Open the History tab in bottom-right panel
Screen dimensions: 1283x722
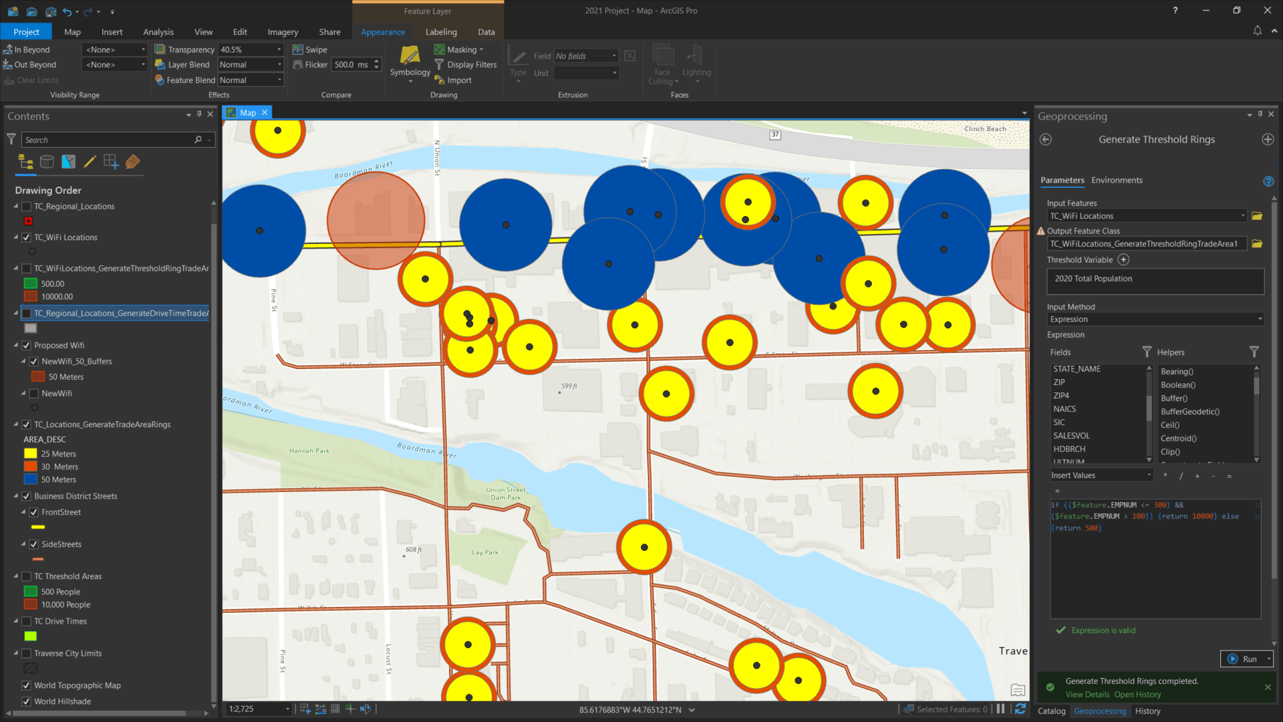click(1147, 711)
